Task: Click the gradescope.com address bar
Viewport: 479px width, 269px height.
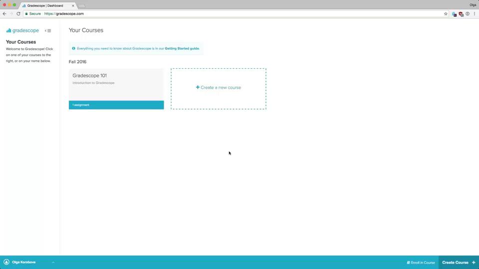Action: pyautogui.click(x=235, y=14)
